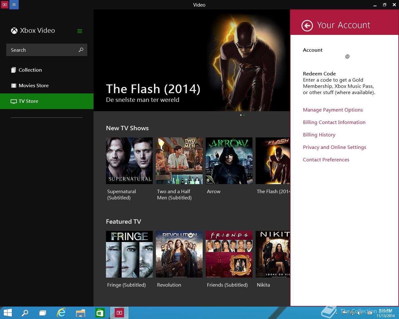
Task: Click the taskbar clock and date
Action: (x=386, y=313)
